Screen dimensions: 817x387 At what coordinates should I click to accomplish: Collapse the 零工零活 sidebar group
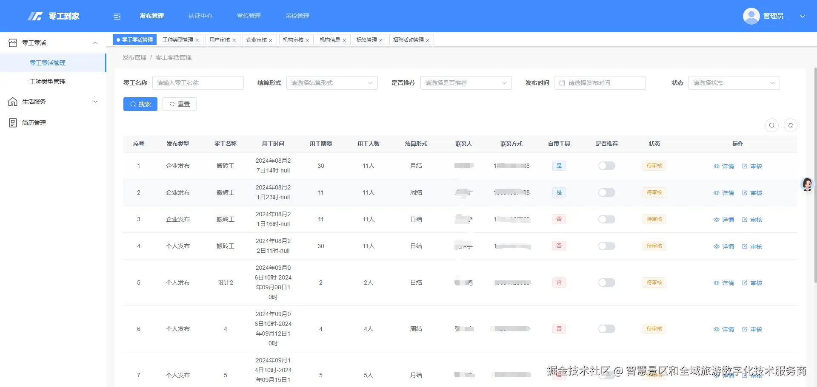pos(95,42)
